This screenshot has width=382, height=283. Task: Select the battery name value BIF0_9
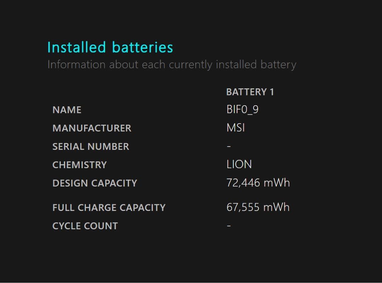(242, 110)
